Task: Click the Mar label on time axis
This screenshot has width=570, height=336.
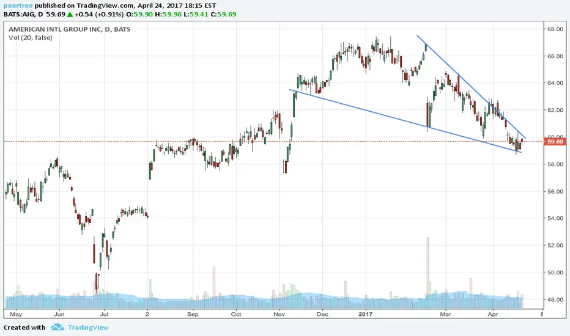Action: (x=445, y=314)
